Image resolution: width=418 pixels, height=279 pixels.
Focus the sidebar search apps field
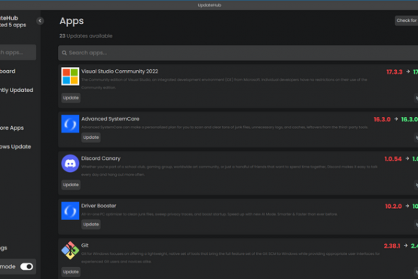(x=17, y=52)
